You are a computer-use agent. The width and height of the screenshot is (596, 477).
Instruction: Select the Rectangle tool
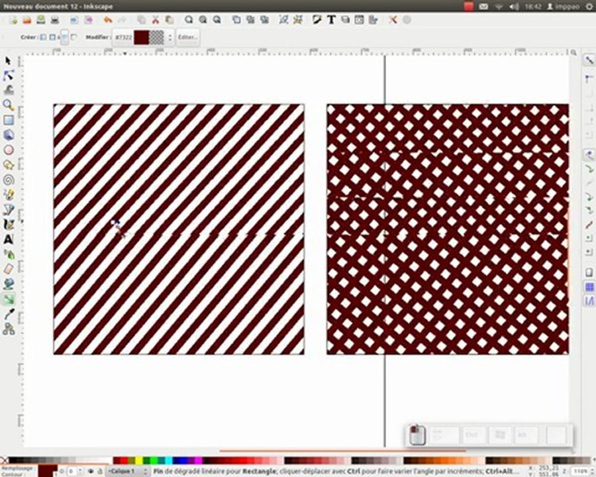tap(9, 120)
